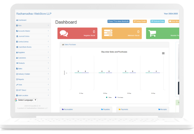The width and height of the screenshot is (194, 134).
Task: Open the GST Direct menu item
Action: [x=33, y=90]
